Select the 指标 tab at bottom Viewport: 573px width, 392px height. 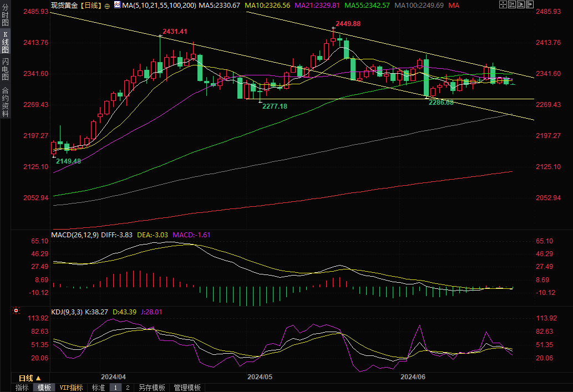coord(22,388)
